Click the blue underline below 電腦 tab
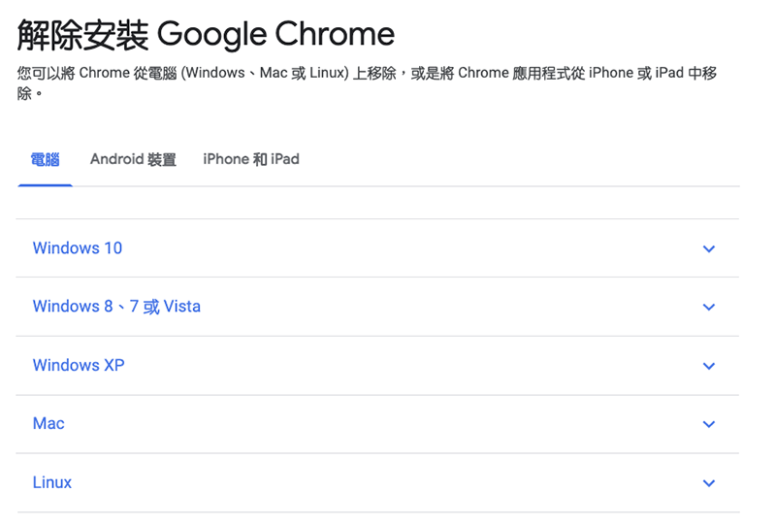776x525 pixels. pyautogui.click(x=46, y=184)
